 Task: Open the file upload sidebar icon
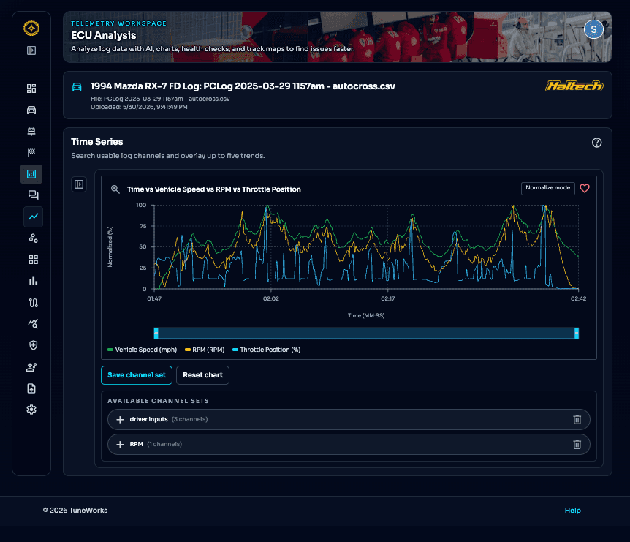pyautogui.click(x=31, y=388)
